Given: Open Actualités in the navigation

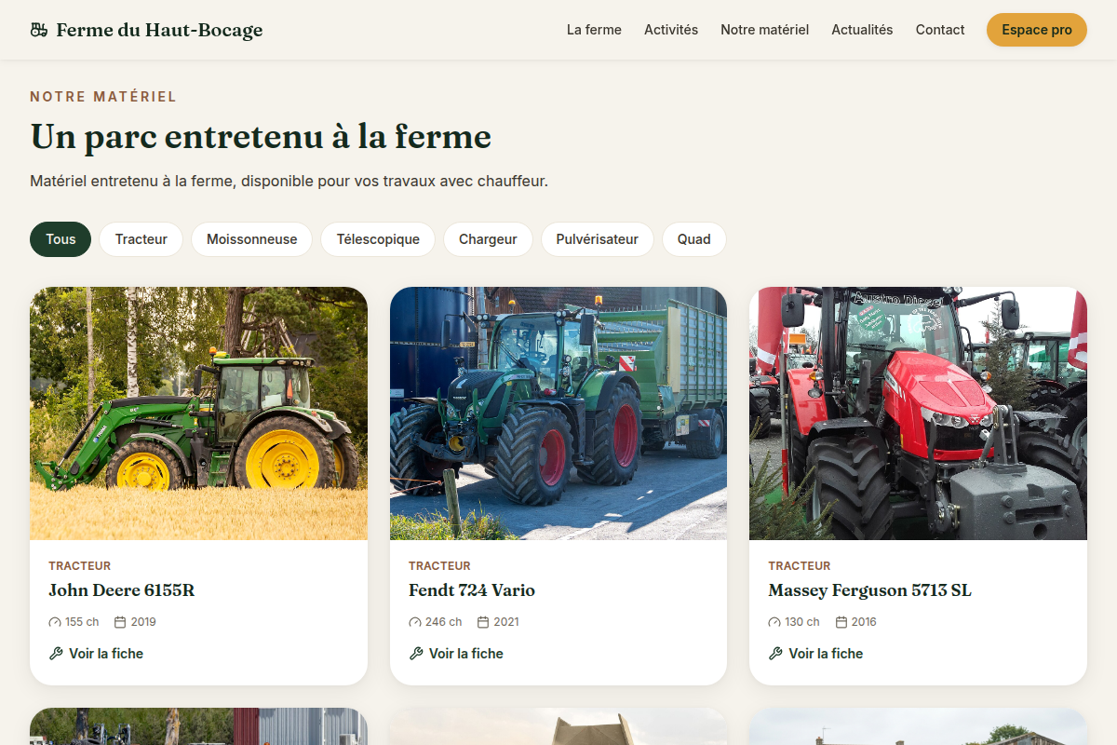Looking at the screenshot, I should [x=862, y=30].
